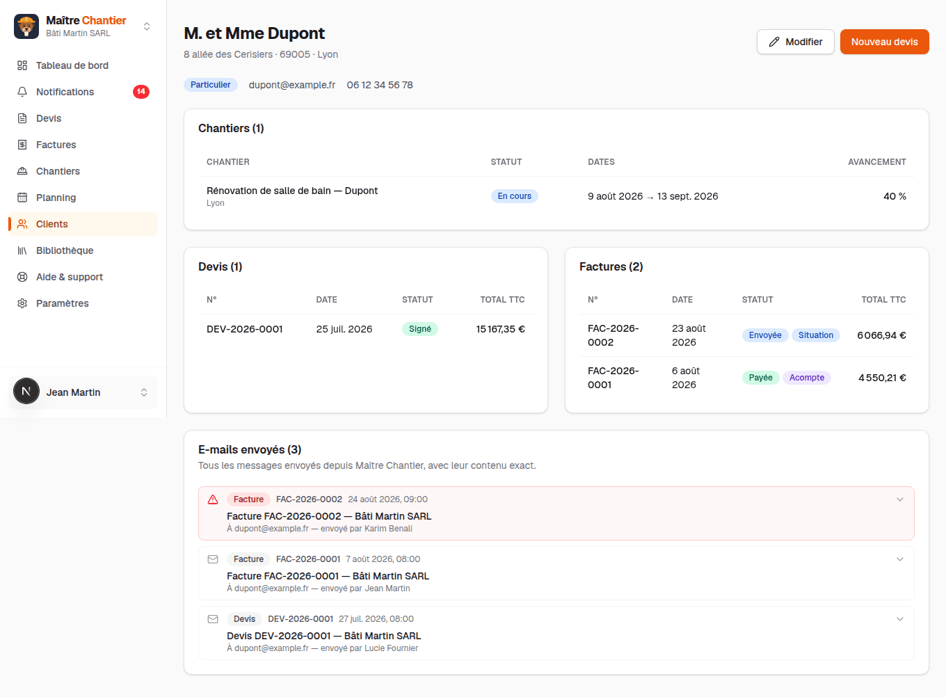
Task: Click the En cours status badge
Action: point(515,196)
